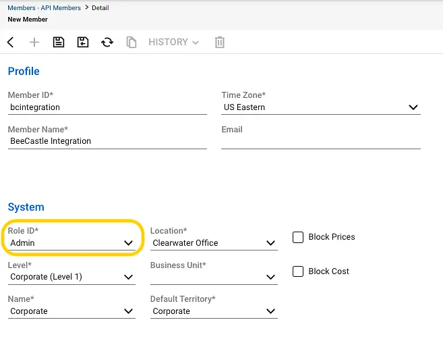Open the HISTORY dropdown
Image resolution: width=443 pixels, height=343 pixels.
[173, 42]
